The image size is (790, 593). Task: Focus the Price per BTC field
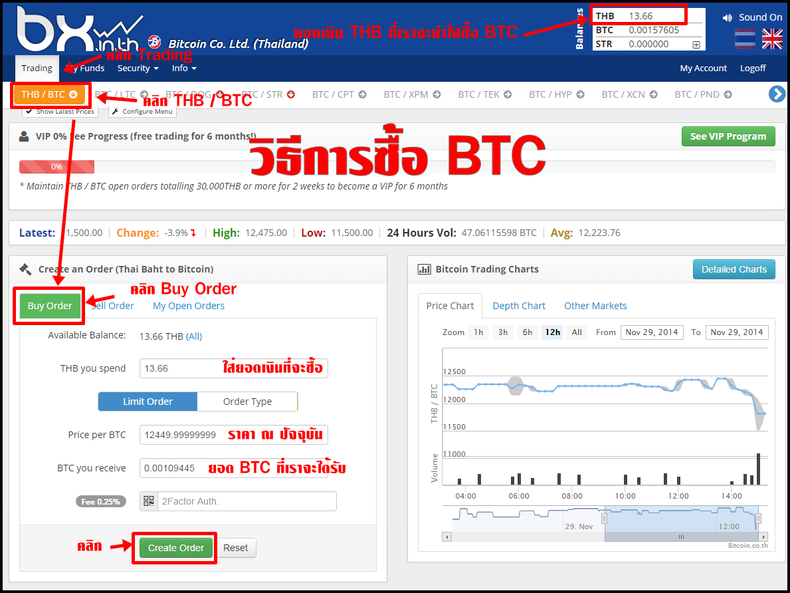234,435
